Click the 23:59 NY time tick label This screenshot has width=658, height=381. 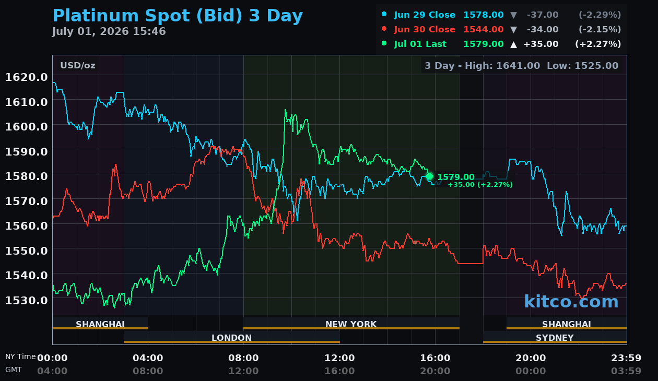[x=626, y=358]
